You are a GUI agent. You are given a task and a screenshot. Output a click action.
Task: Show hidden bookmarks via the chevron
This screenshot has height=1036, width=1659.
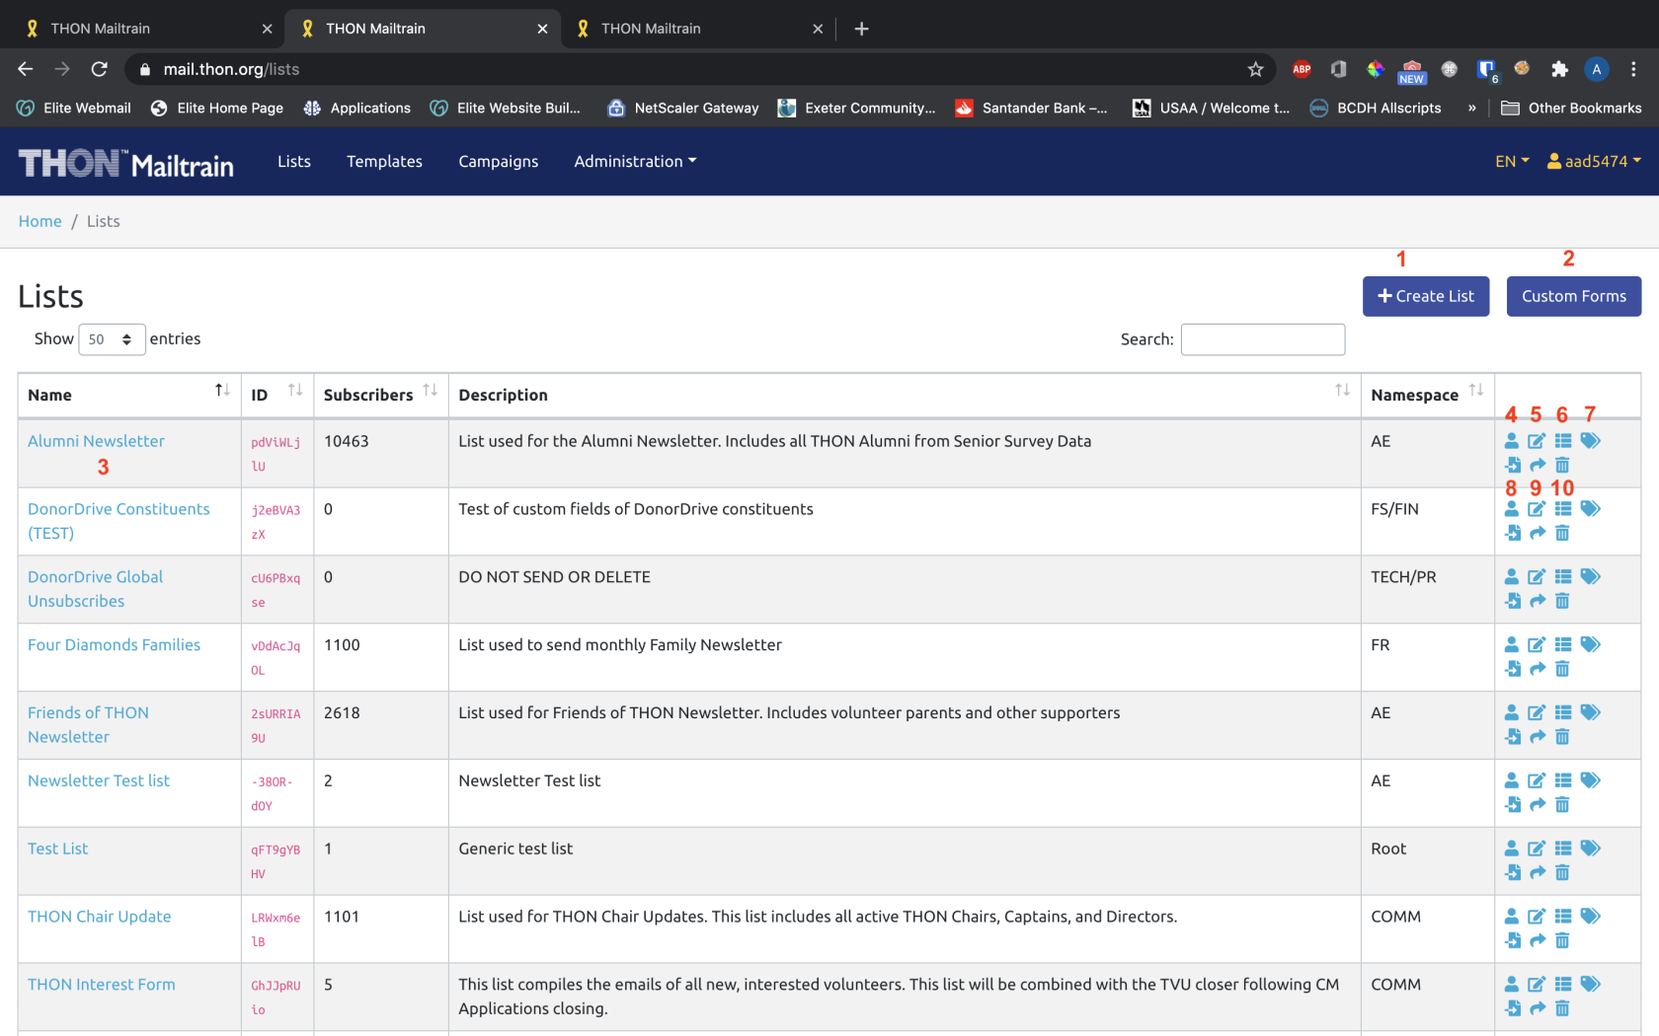click(1471, 109)
